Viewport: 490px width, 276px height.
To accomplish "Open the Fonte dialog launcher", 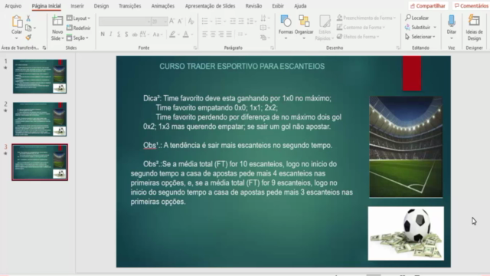I will 195,48.
